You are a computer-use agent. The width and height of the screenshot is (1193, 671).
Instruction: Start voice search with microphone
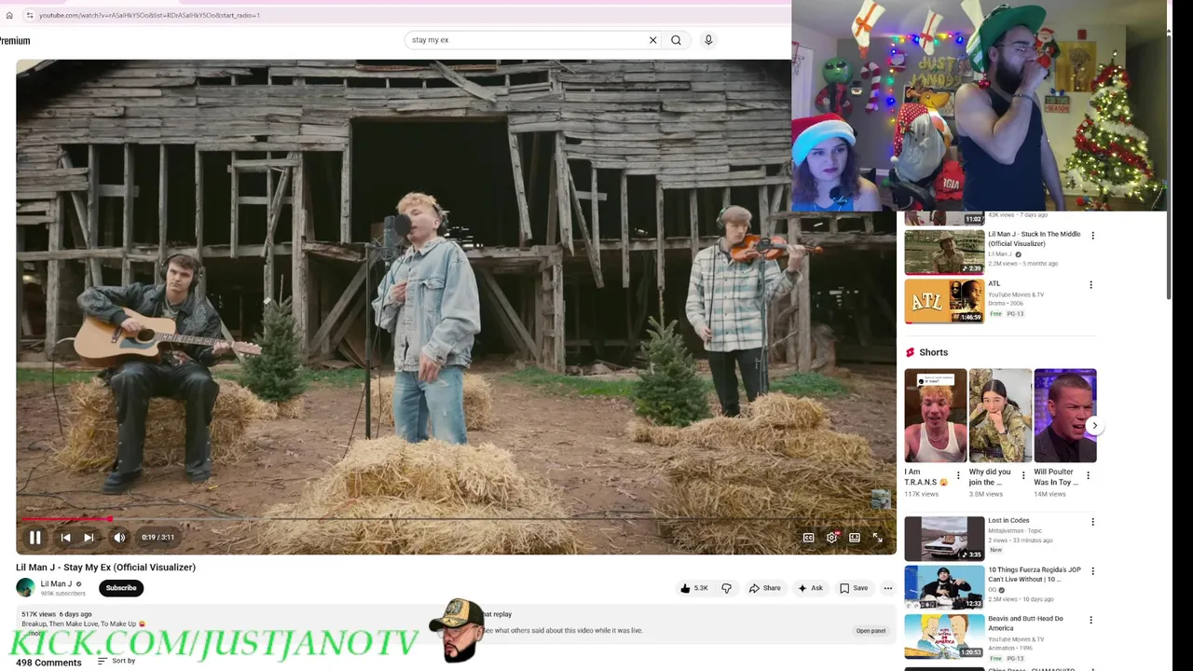(x=708, y=40)
